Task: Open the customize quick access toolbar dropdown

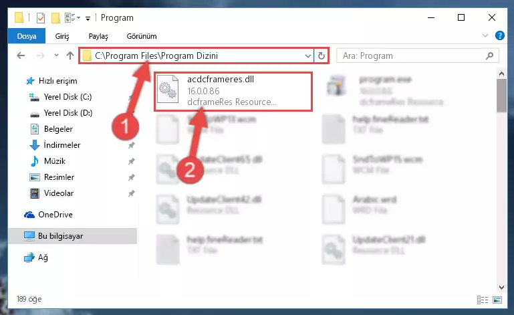Action: [x=88, y=18]
